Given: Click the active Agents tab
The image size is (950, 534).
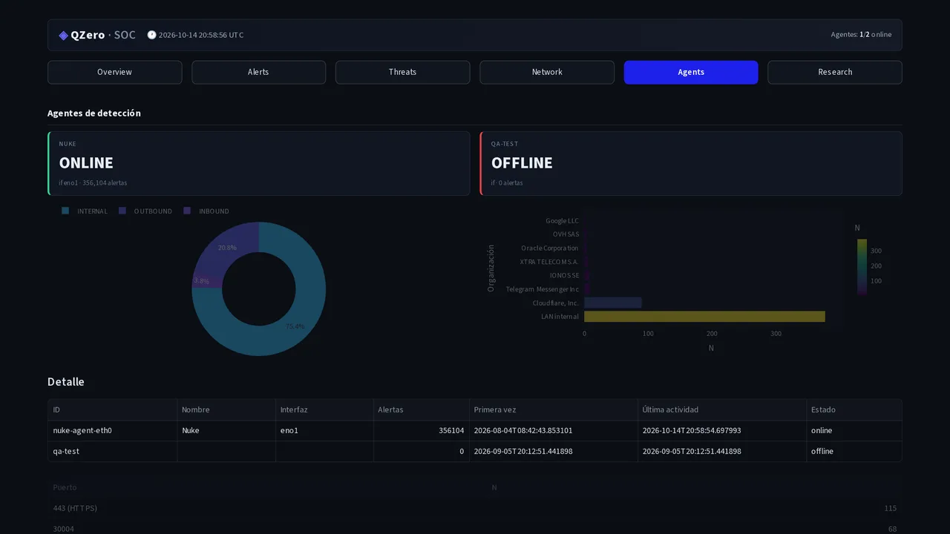Looking at the screenshot, I should point(691,72).
